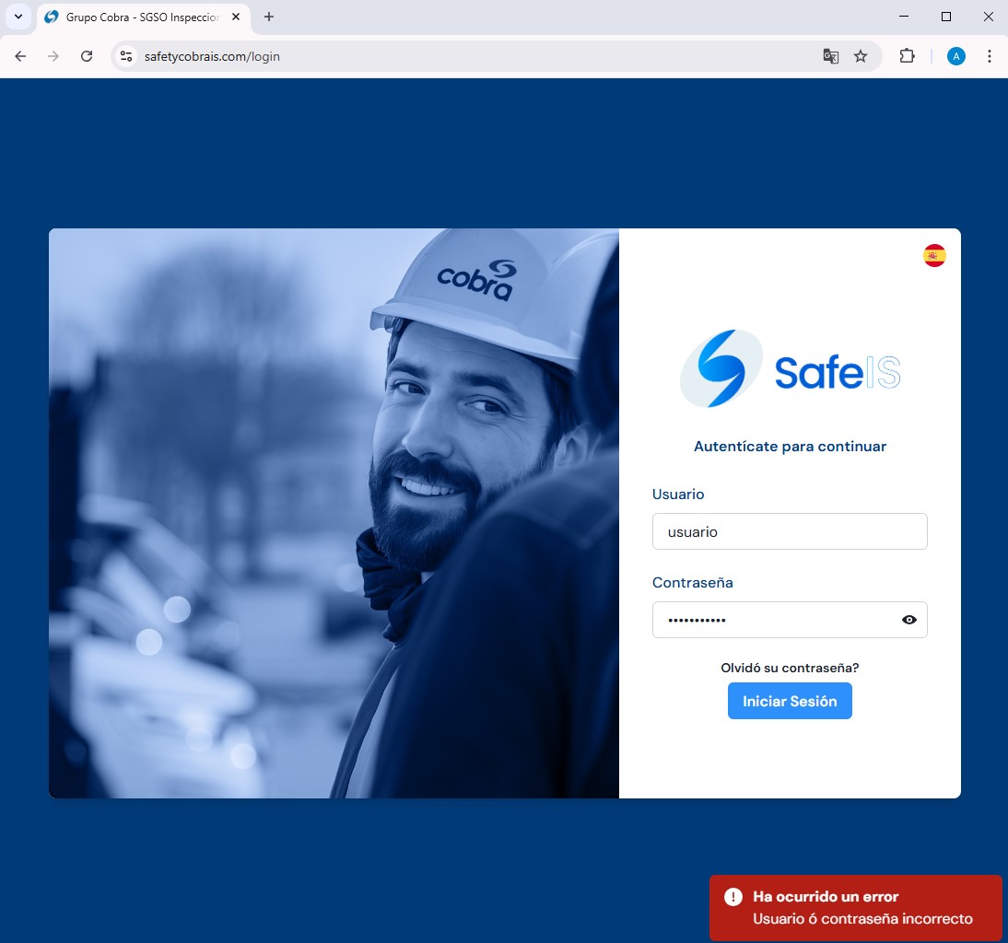Image resolution: width=1008 pixels, height=943 pixels.
Task: Click the Iniciar Sesión button
Action: click(790, 701)
